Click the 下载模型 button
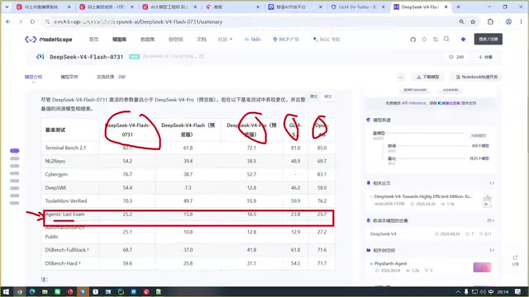The image size is (529, 297). point(428,77)
